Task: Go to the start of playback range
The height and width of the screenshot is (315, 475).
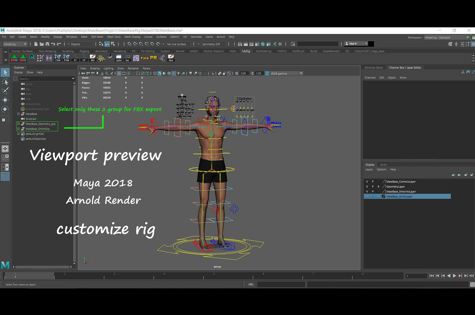Action: (x=431, y=276)
